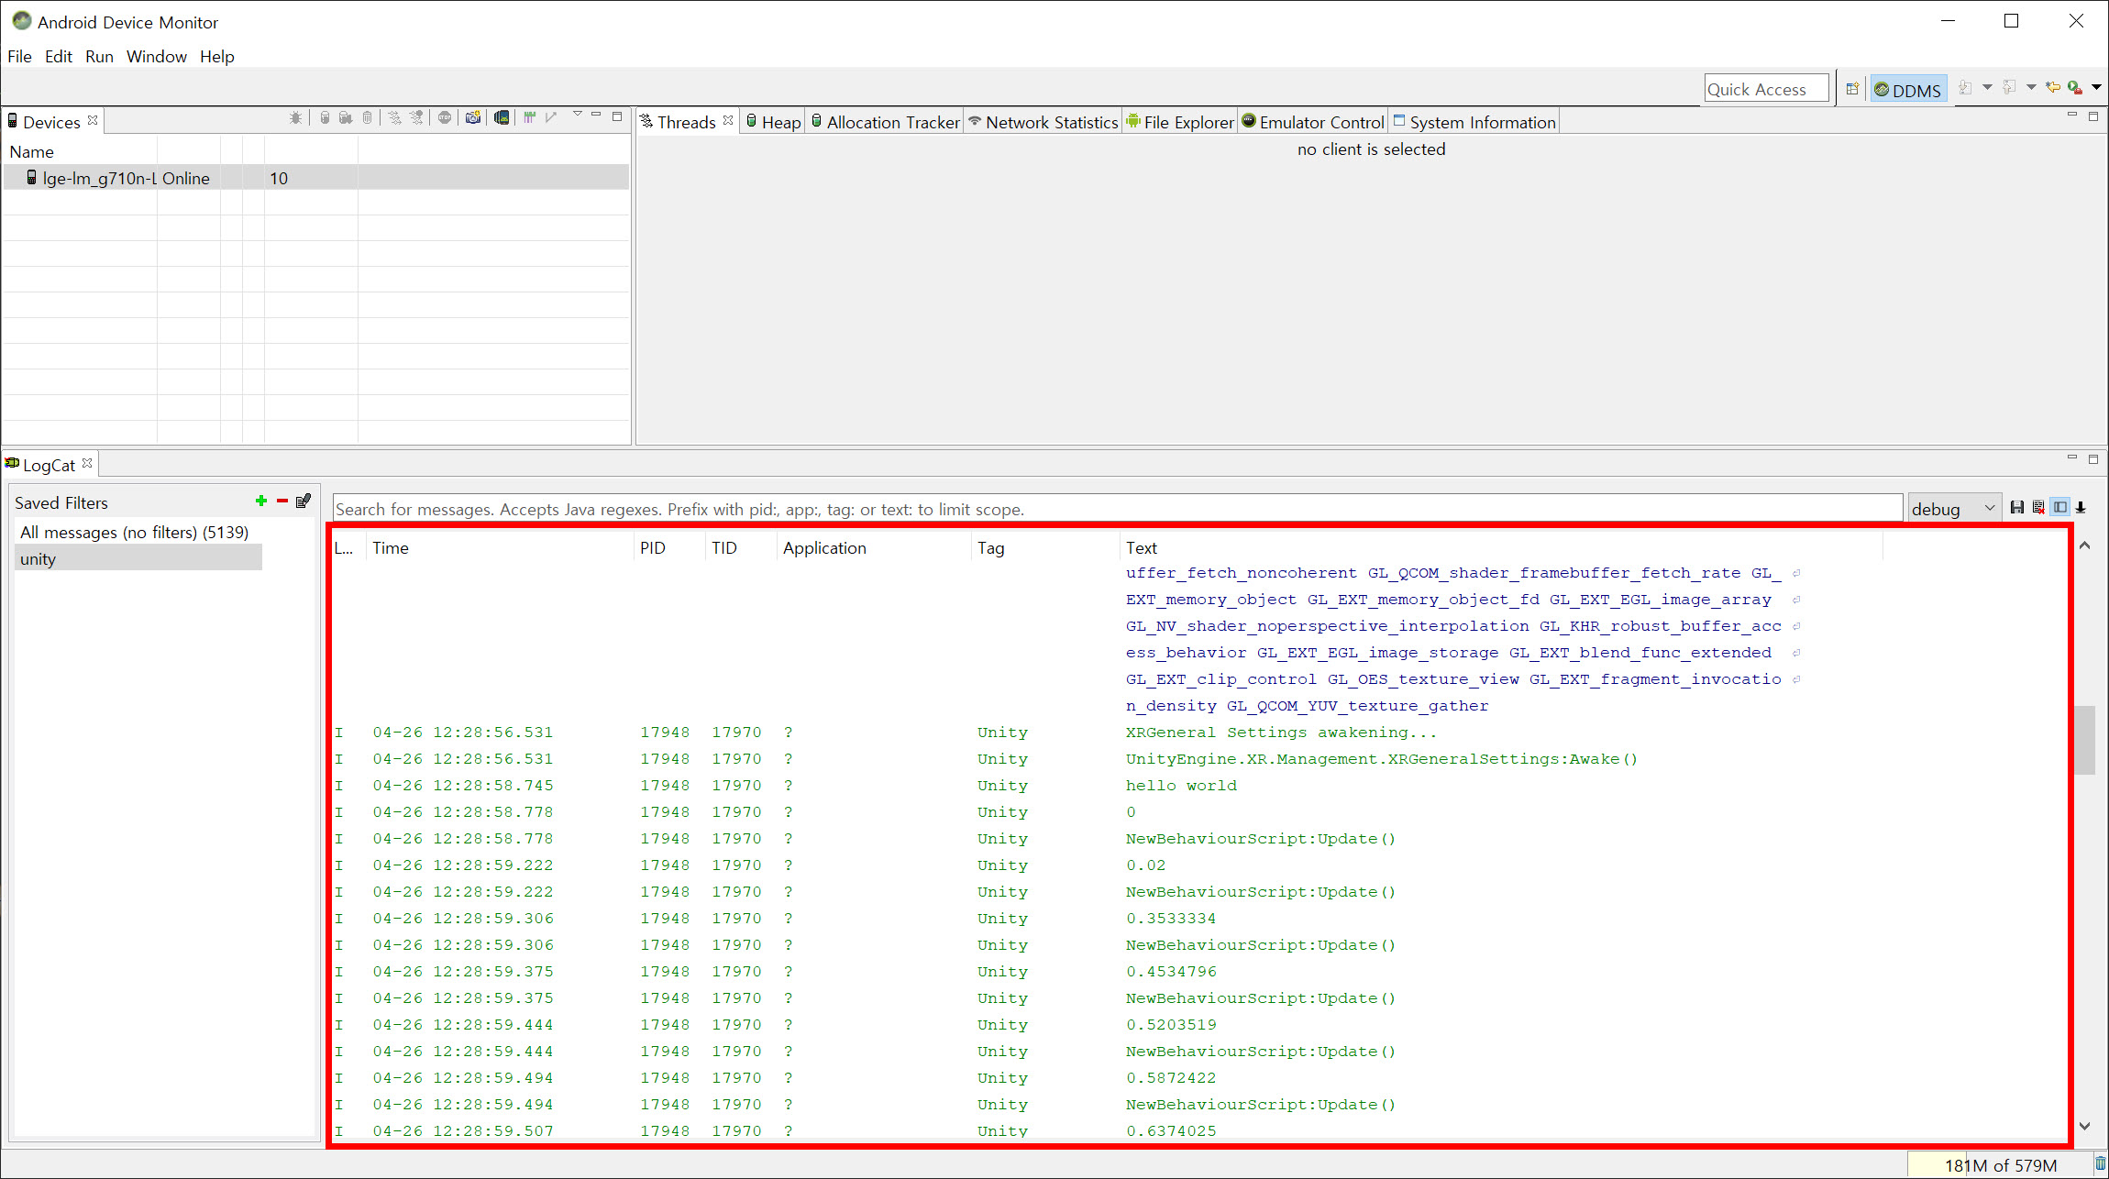2109x1179 pixels.
Task: Select All messages (no filters) entry
Action: point(134,532)
